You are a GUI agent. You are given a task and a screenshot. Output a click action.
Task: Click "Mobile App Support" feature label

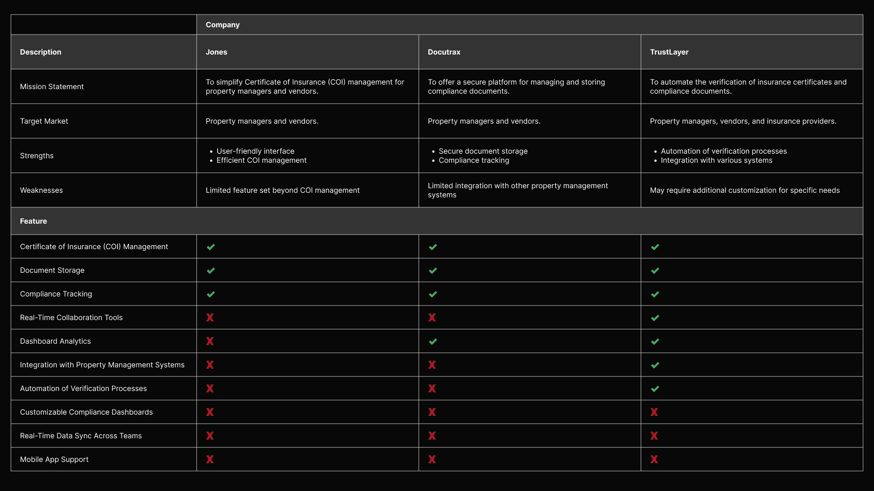(54, 459)
